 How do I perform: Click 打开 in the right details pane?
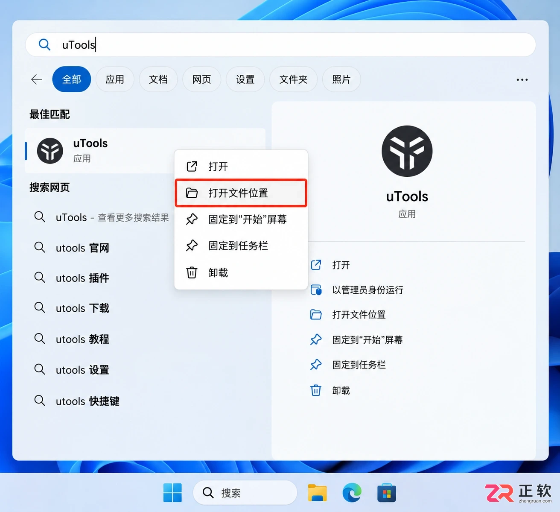(x=341, y=265)
